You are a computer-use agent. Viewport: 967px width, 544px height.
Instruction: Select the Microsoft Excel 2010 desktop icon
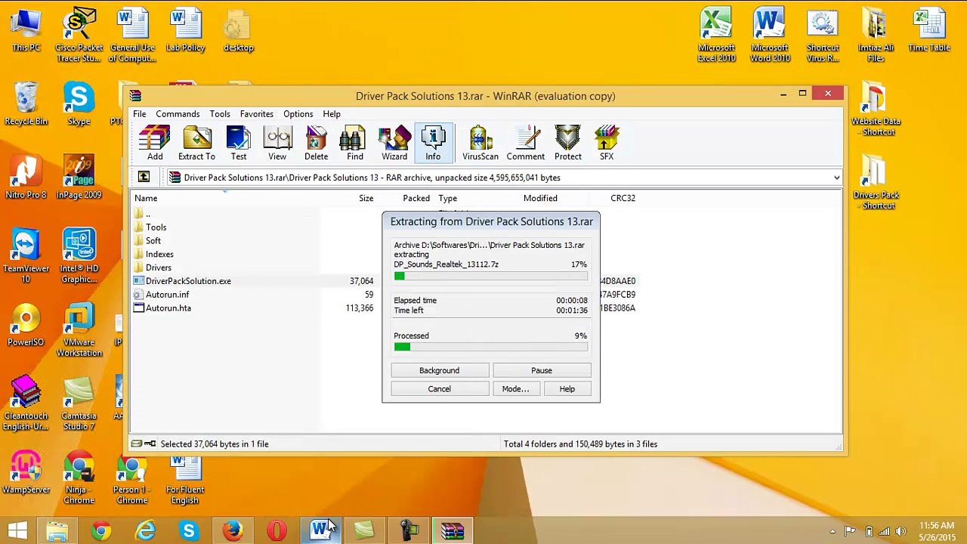click(716, 35)
